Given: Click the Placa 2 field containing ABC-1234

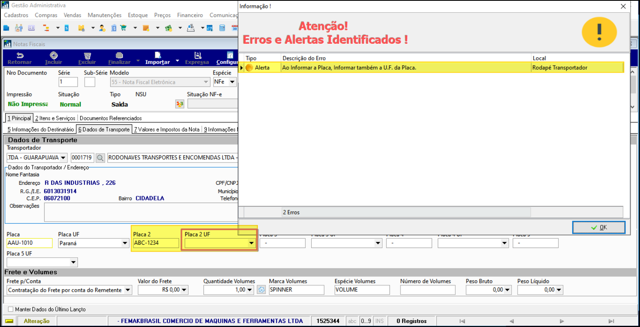Looking at the screenshot, I should click(156, 243).
